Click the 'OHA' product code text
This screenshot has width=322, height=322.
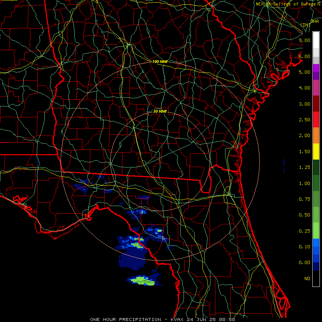pyautogui.click(x=314, y=21)
